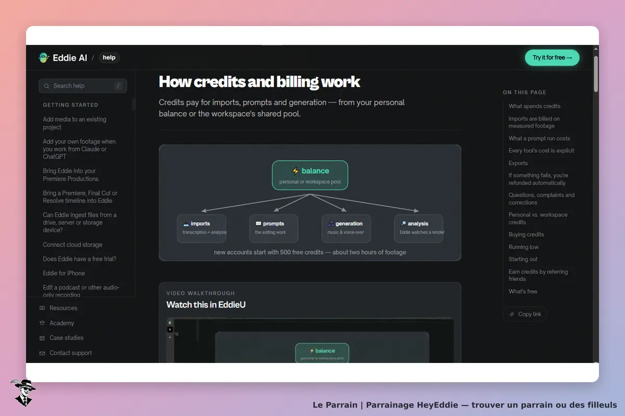Screen dimensions: 625x416
Task: Click the Le Parrain mascot logo
Action: click(x=23, y=393)
